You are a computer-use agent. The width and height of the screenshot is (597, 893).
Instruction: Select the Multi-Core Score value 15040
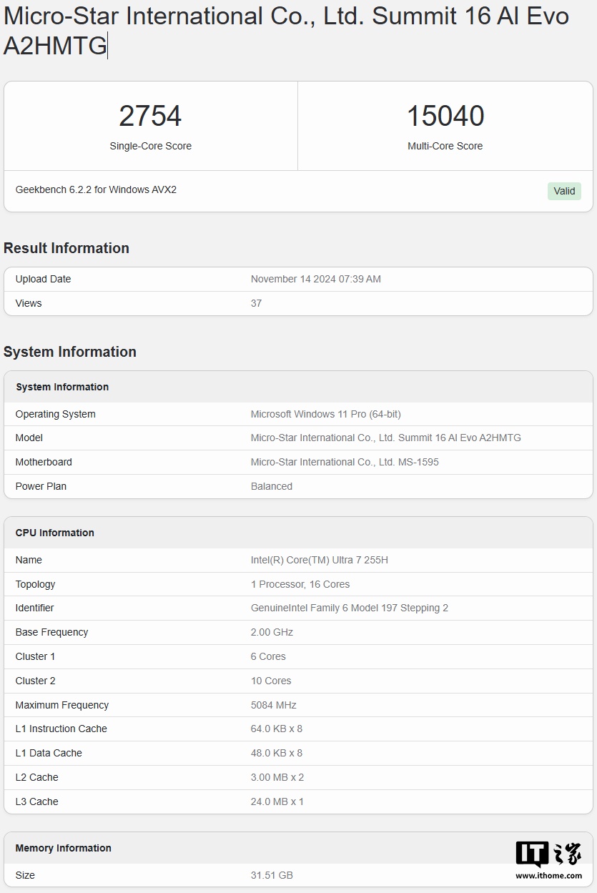445,116
